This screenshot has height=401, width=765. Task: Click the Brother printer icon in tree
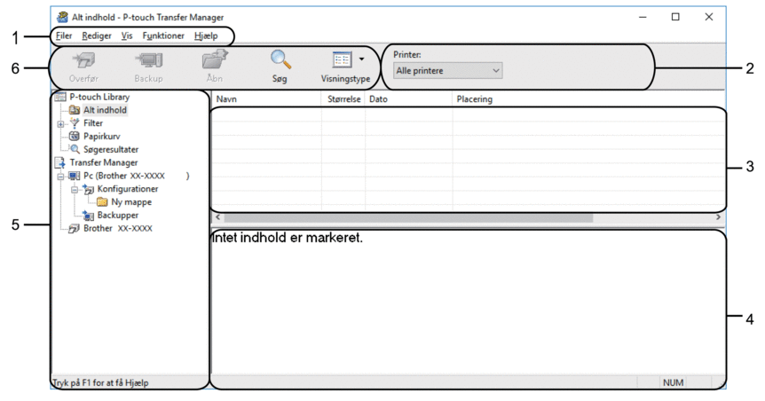coord(75,228)
